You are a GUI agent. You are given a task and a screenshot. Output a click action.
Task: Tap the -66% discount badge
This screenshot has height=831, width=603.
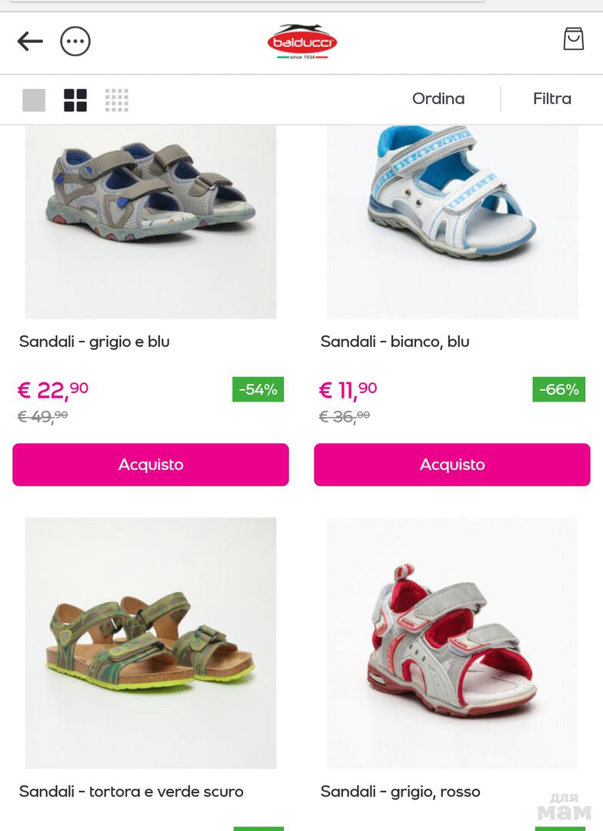point(559,389)
